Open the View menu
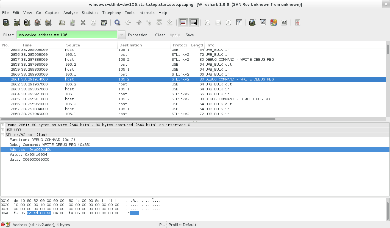The image size is (390, 228). pyautogui.click(x=28, y=13)
